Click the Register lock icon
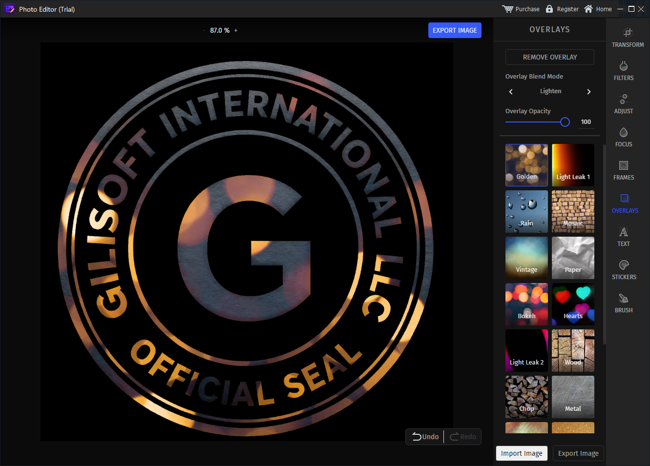 coord(549,9)
